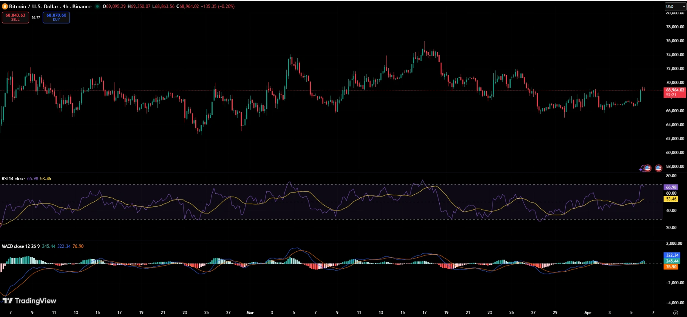Open chart settings hexagon gear icon

(x=676, y=312)
